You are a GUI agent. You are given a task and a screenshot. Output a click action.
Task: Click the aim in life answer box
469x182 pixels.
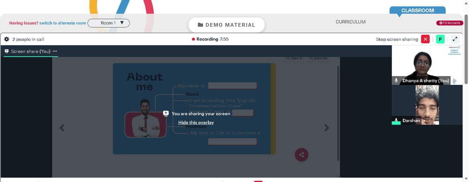(233, 141)
